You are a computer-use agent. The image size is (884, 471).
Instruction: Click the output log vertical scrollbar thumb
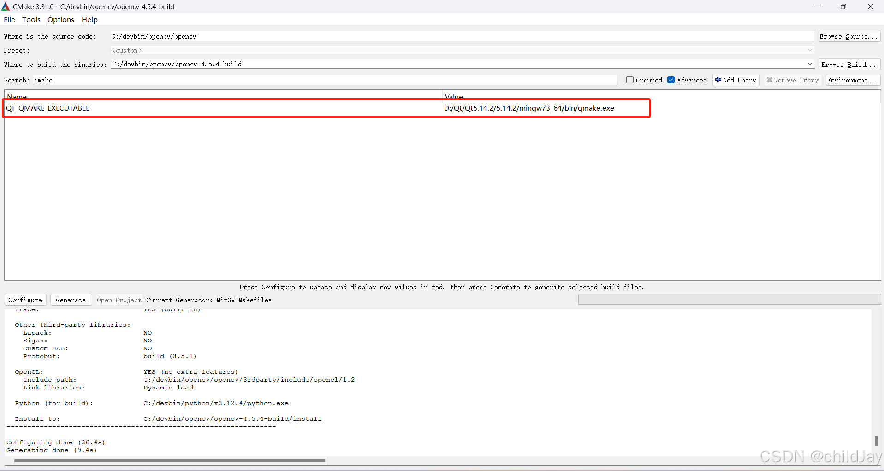[x=876, y=441]
